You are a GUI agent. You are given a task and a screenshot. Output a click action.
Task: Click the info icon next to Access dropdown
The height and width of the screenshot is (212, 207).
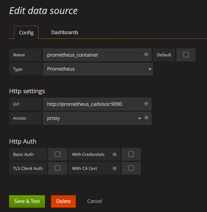coord(146,118)
